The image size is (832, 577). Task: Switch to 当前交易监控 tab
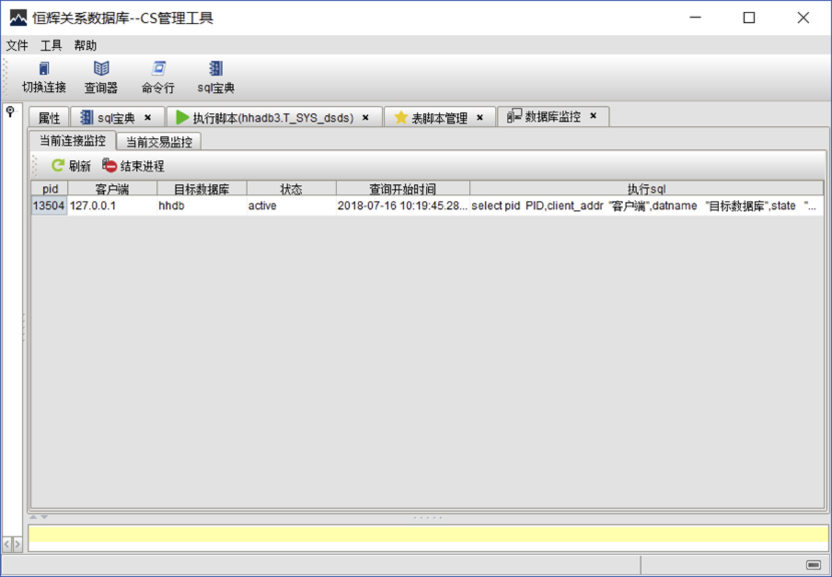(x=159, y=142)
